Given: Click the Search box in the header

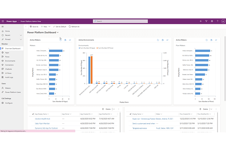Looking at the screenshot, I should click(120, 21).
